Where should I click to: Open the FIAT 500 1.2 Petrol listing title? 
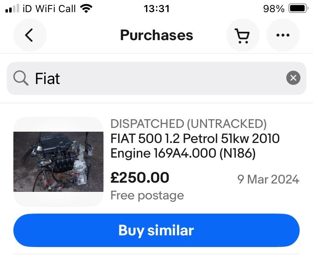click(x=195, y=146)
